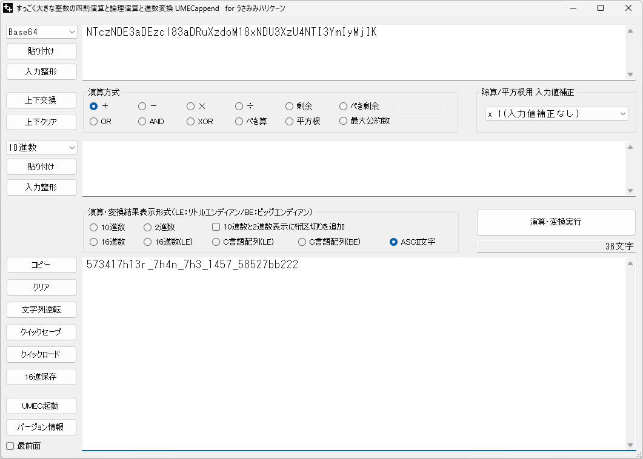Select the ÷ division operation
643x459 pixels.
point(239,105)
